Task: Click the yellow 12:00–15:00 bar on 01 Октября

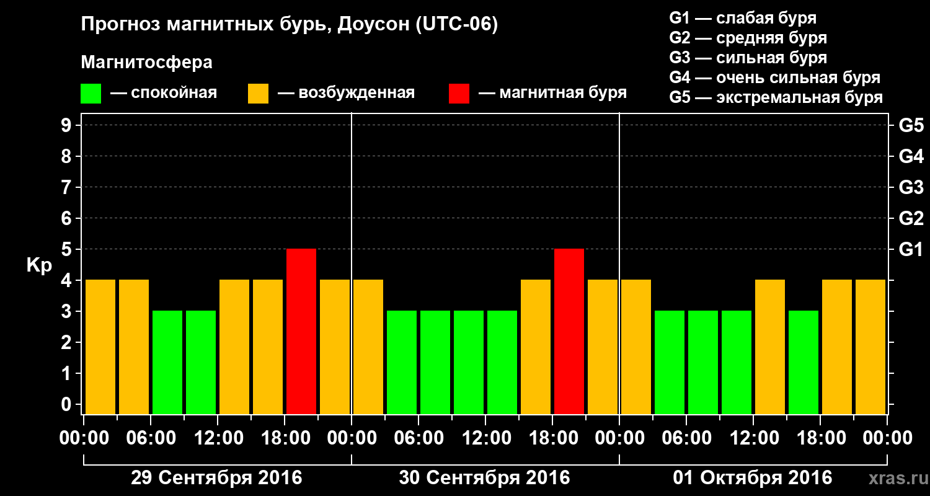Action: click(x=770, y=347)
